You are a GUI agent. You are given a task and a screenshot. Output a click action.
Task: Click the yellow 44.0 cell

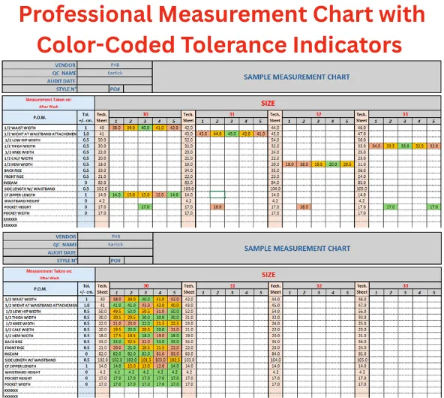[x=217, y=134]
